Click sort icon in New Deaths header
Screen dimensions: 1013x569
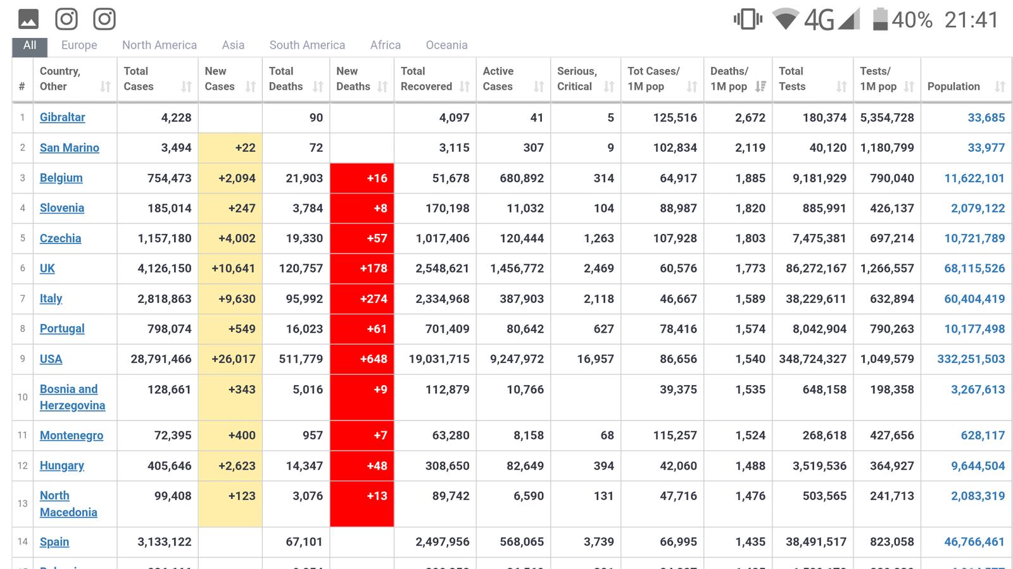pos(382,87)
